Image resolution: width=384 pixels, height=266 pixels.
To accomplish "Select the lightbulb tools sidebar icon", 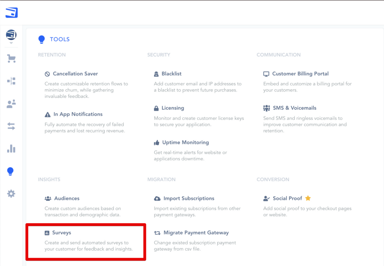I will pos(11,171).
